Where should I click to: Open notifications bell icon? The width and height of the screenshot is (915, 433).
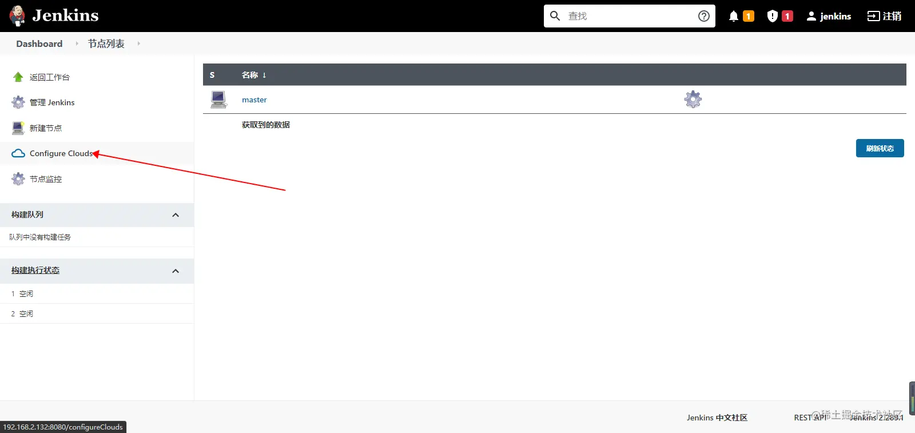tap(734, 16)
